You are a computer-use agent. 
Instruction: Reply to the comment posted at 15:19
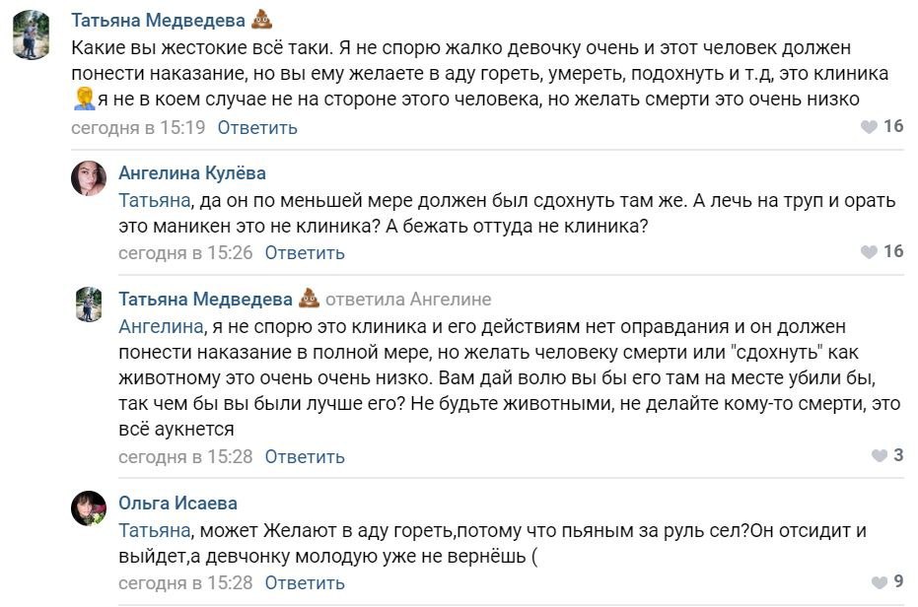tap(257, 127)
